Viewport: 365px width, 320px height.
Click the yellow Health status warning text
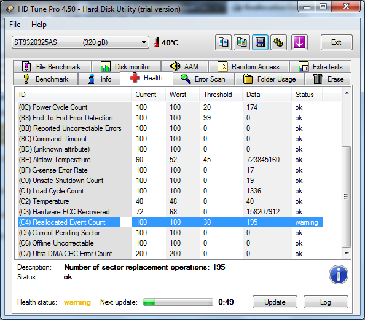77,302
